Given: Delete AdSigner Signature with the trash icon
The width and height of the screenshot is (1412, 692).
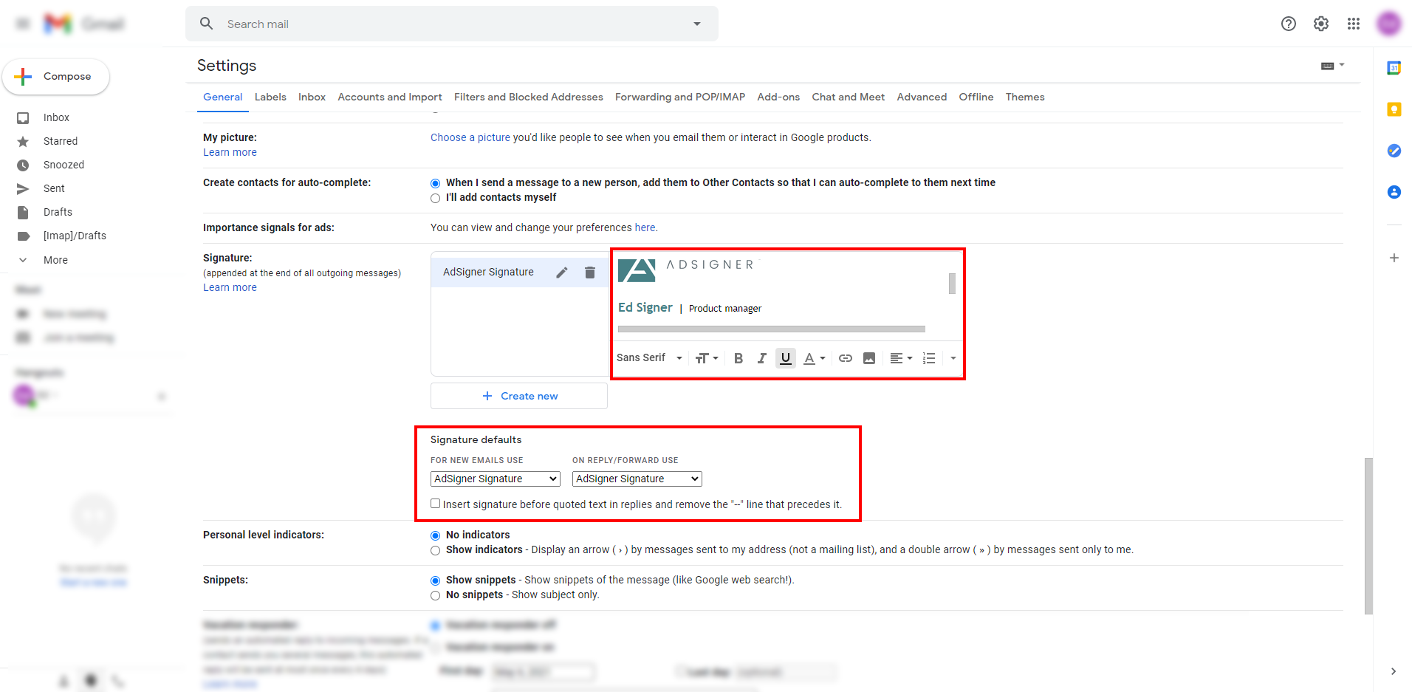Looking at the screenshot, I should click(589, 273).
